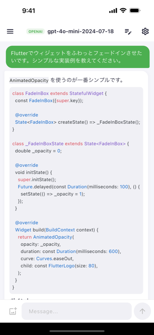This screenshot has width=154, height=335.
Task: Tap the OPENAI provider badge
Action: pyautogui.click(x=35, y=32)
